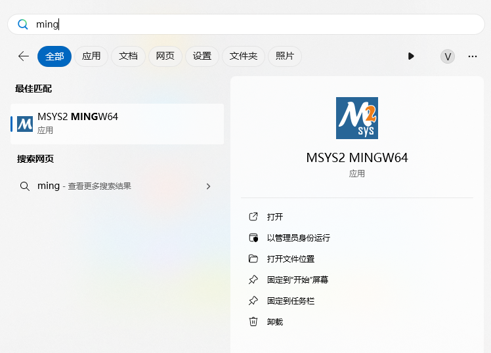Choose 打开文件位置

click(291, 259)
